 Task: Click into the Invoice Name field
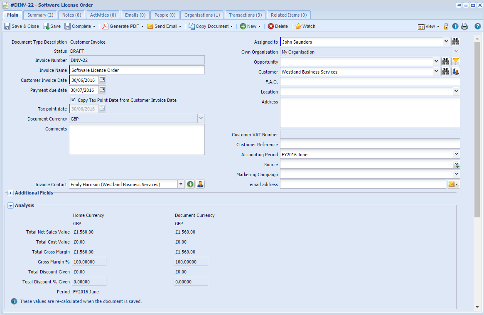[137, 70]
